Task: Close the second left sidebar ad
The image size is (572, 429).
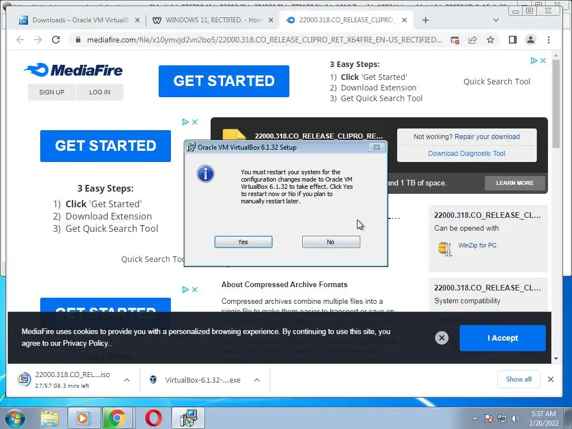Action: click(x=195, y=289)
